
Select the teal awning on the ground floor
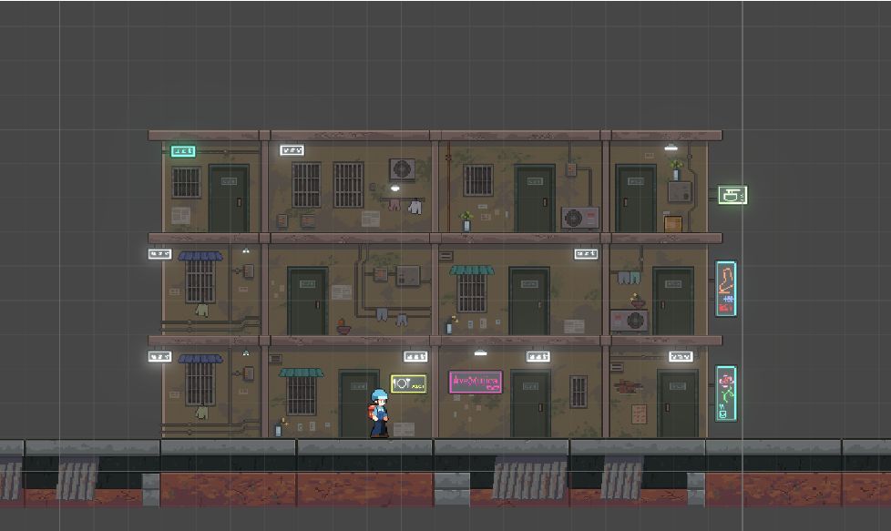click(302, 373)
